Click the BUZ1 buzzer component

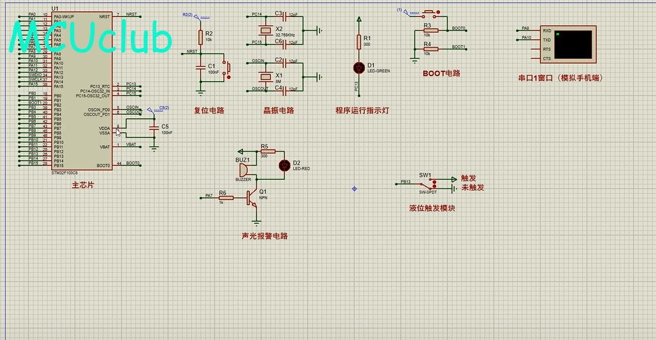pos(243,170)
